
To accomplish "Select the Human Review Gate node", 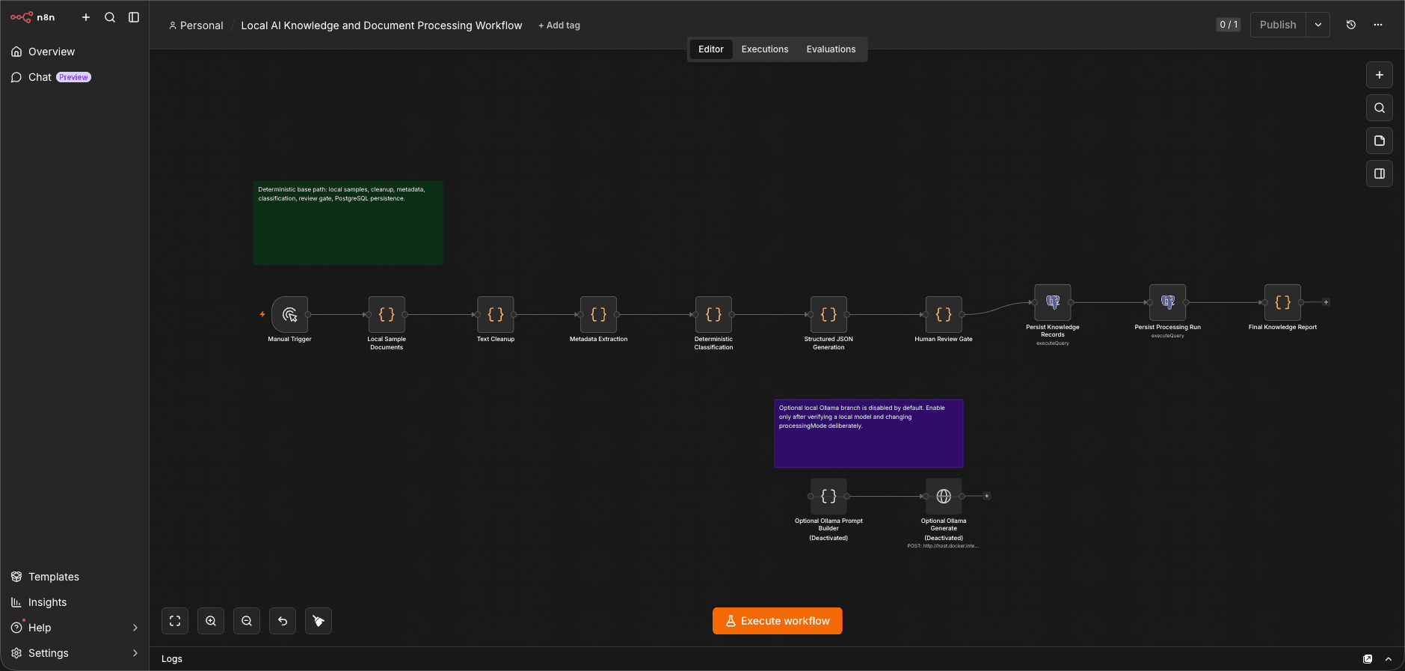I will 944,315.
